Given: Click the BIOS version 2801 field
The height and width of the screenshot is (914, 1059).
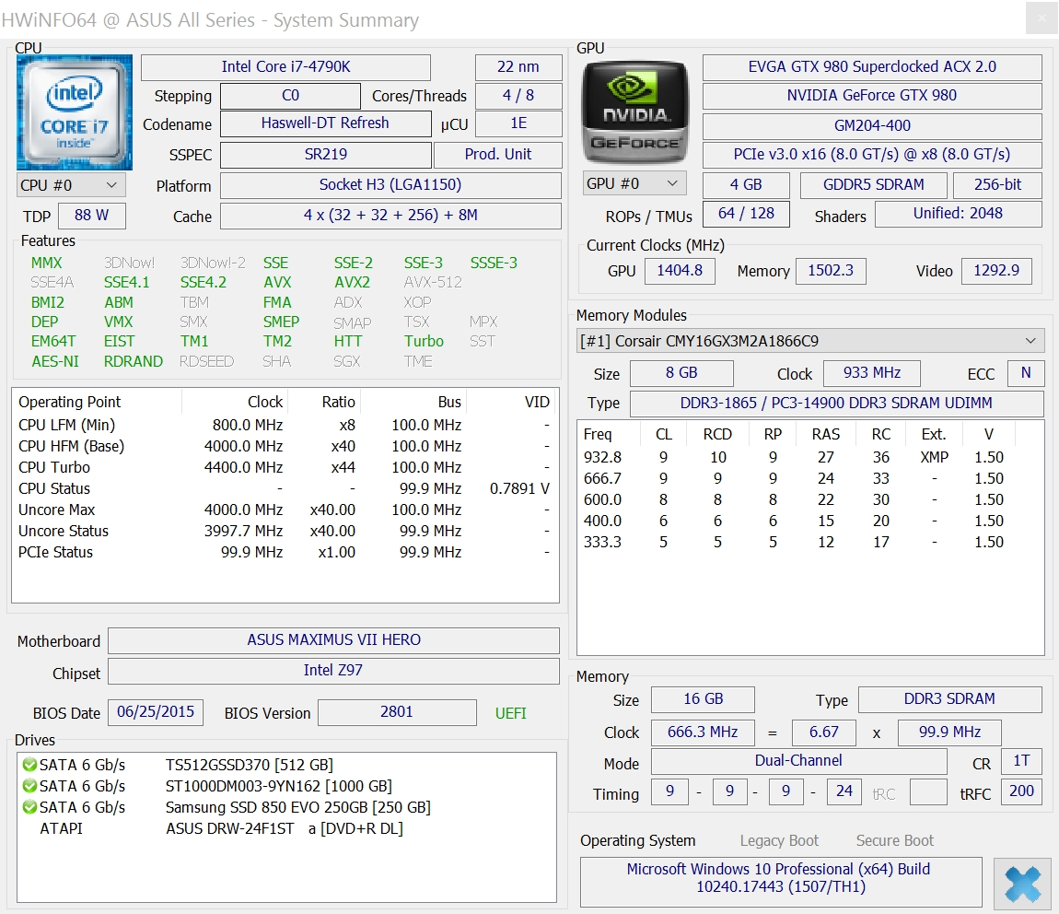Looking at the screenshot, I should point(397,712).
